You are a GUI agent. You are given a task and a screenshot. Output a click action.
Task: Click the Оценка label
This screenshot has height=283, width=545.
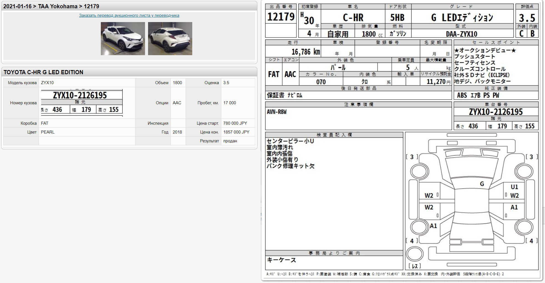point(212,83)
